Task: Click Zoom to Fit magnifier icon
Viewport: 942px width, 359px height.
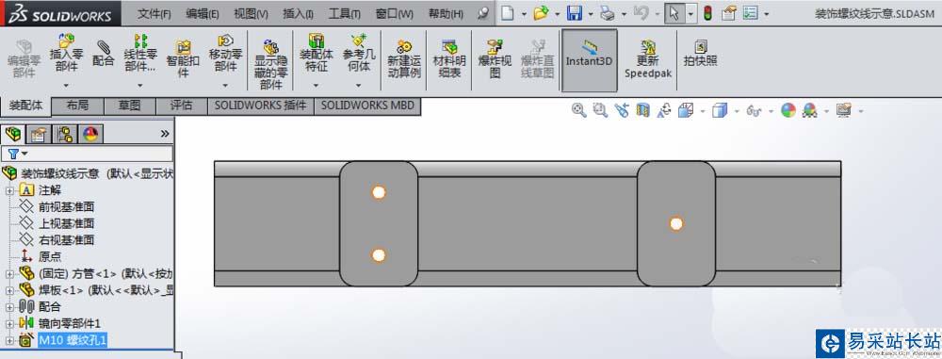Action: click(x=579, y=110)
